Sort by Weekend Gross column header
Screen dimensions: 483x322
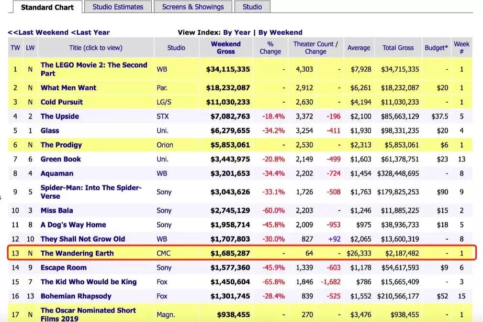[x=226, y=48]
